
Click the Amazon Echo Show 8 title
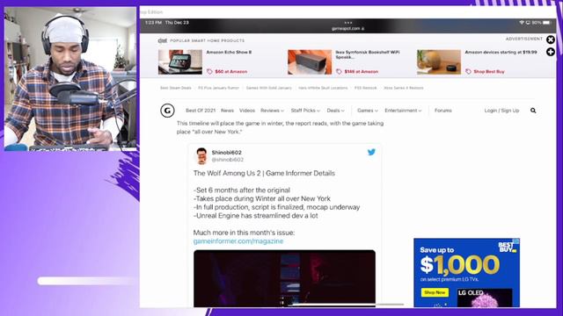[x=229, y=53]
